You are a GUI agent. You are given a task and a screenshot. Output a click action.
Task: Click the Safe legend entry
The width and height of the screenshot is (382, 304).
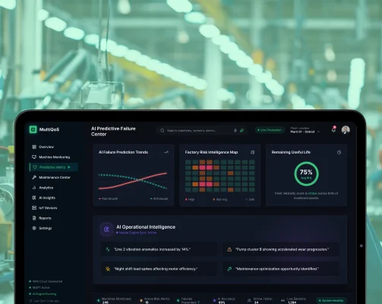pyautogui.click(x=250, y=199)
